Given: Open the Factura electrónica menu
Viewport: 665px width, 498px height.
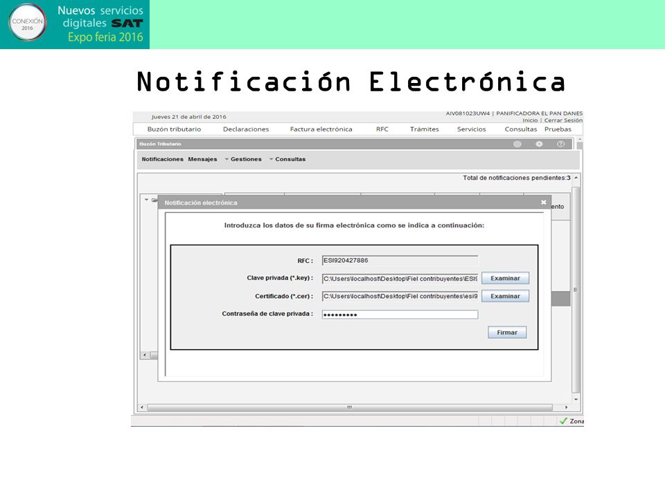Looking at the screenshot, I should [x=321, y=129].
